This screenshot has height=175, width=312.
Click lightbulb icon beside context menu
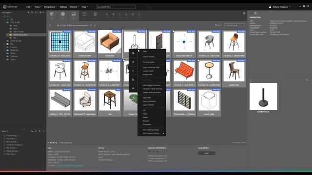133,70
